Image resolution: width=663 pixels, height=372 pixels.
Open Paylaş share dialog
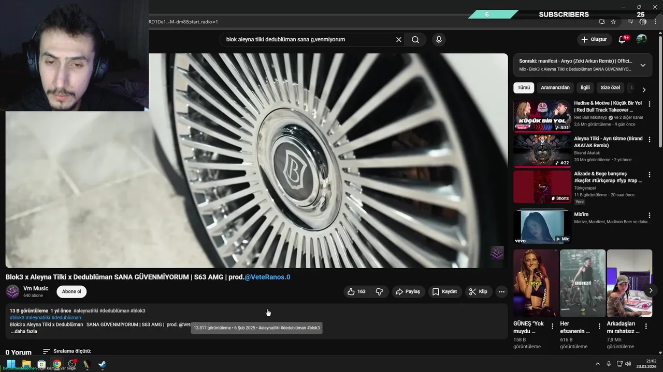tap(408, 291)
